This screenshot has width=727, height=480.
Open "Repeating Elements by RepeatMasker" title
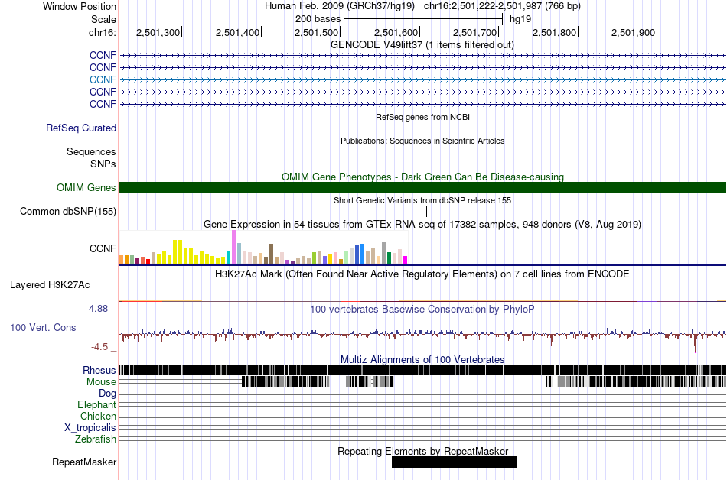point(423,451)
